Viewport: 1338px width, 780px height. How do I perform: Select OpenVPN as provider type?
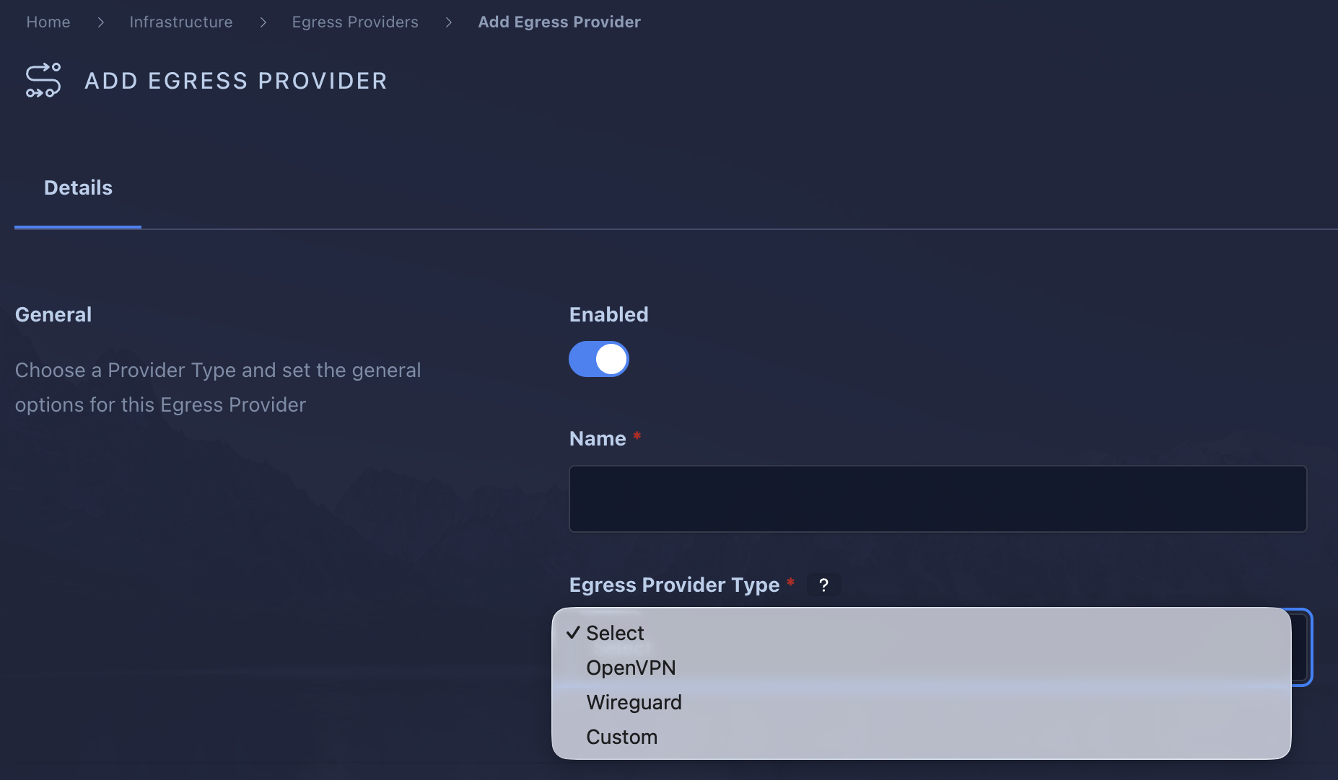pos(631,668)
